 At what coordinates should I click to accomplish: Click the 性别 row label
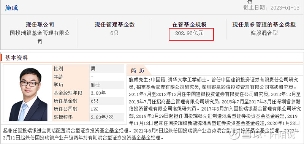pyautogui.click(x=59, y=69)
